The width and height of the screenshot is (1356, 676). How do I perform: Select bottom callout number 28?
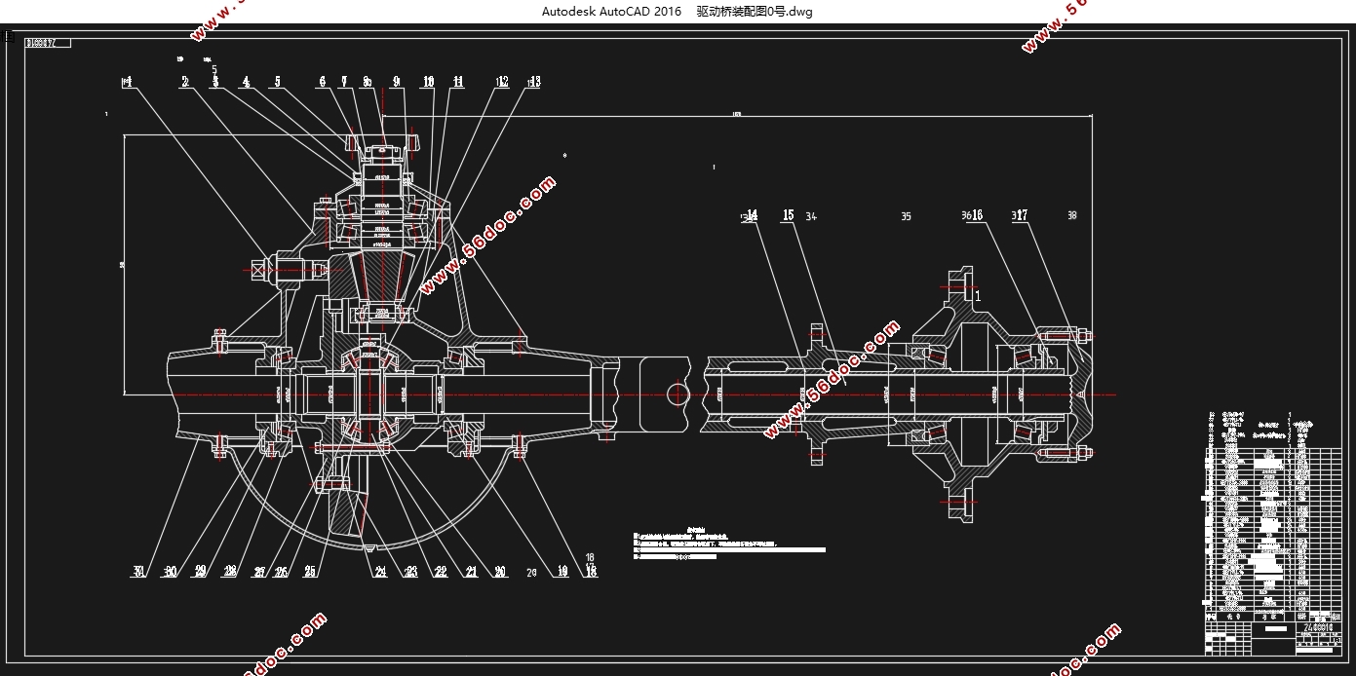click(x=230, y=573)
